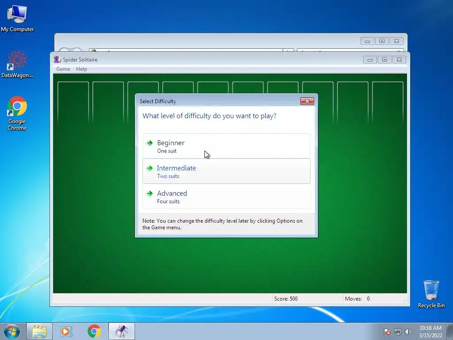Click the difficulty question heading text
This screenshot has height=340, width=453.
tap(209, 116)
